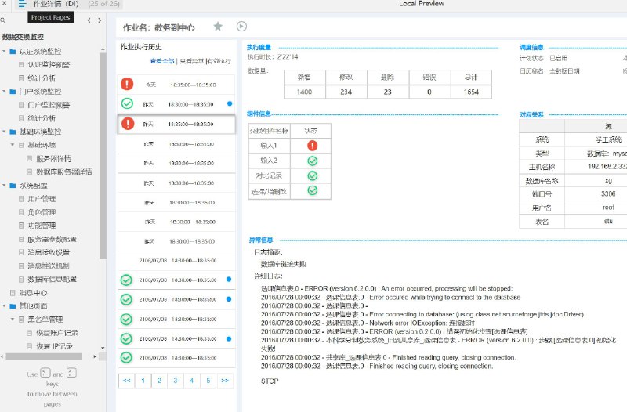Select the failed run 18:25:00—18:35:00
This screenshot has width=627, height=412.
tap(176, 124)
